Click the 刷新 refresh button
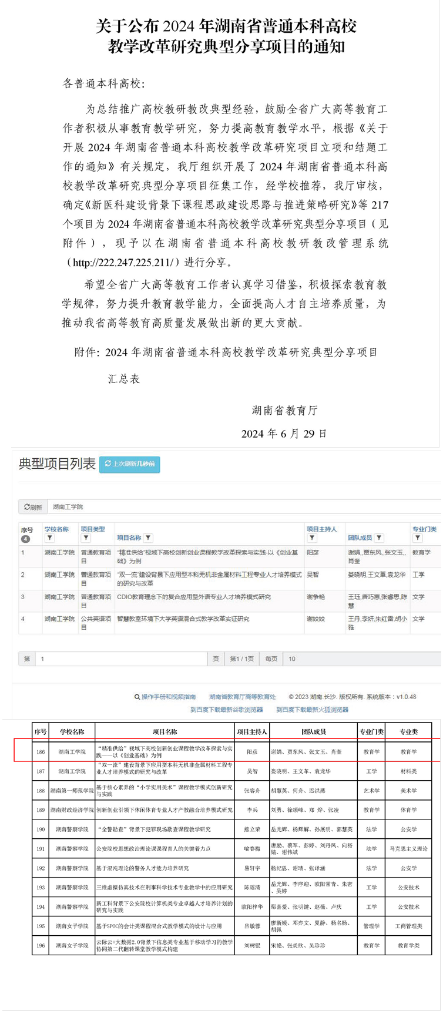The width and height of the screenshot is (443, 1011). pos(33,507)
